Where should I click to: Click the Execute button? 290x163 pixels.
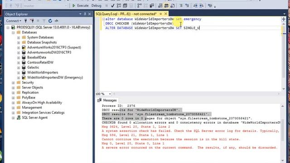[x=81, y=6]
